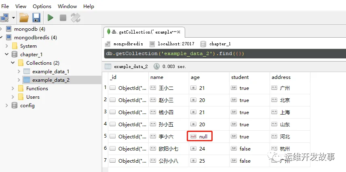Click the Connect toolbar icon
This screenshot has width=346, height=172.
click(x=4, y=18)
